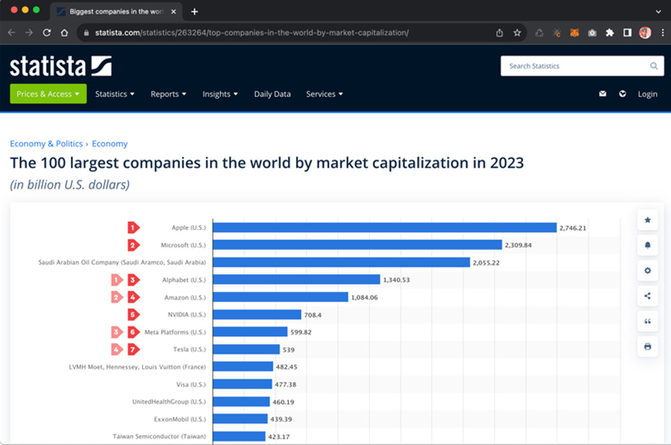The width and height of the screenshot is (671, 445).
Task: Go to the browser home page
Action: [x=64, y=32]
